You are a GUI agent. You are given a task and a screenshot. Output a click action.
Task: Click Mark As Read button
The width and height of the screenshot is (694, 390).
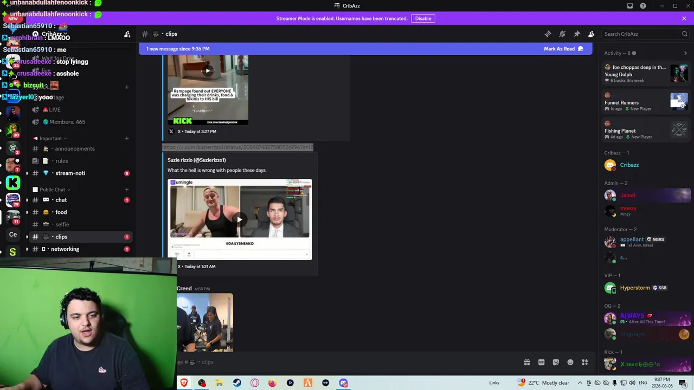click(x=563, y=49)
